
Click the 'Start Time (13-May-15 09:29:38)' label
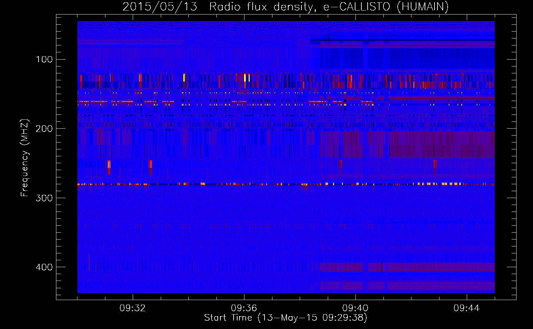point(286,318)
